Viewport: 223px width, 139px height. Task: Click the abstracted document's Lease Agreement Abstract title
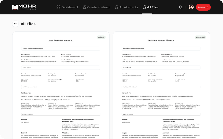coord(161,40)
